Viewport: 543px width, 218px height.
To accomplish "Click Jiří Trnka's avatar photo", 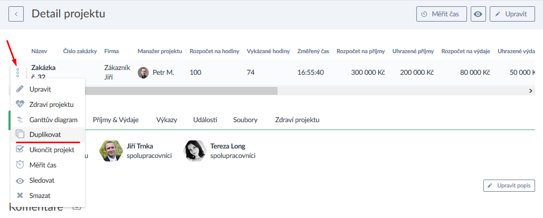I will (111, 151).
